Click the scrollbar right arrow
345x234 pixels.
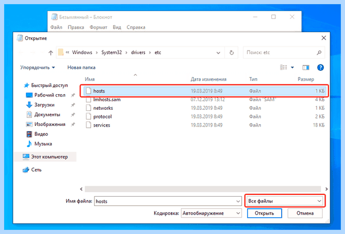pyautogui.click(x=326, y=189)
